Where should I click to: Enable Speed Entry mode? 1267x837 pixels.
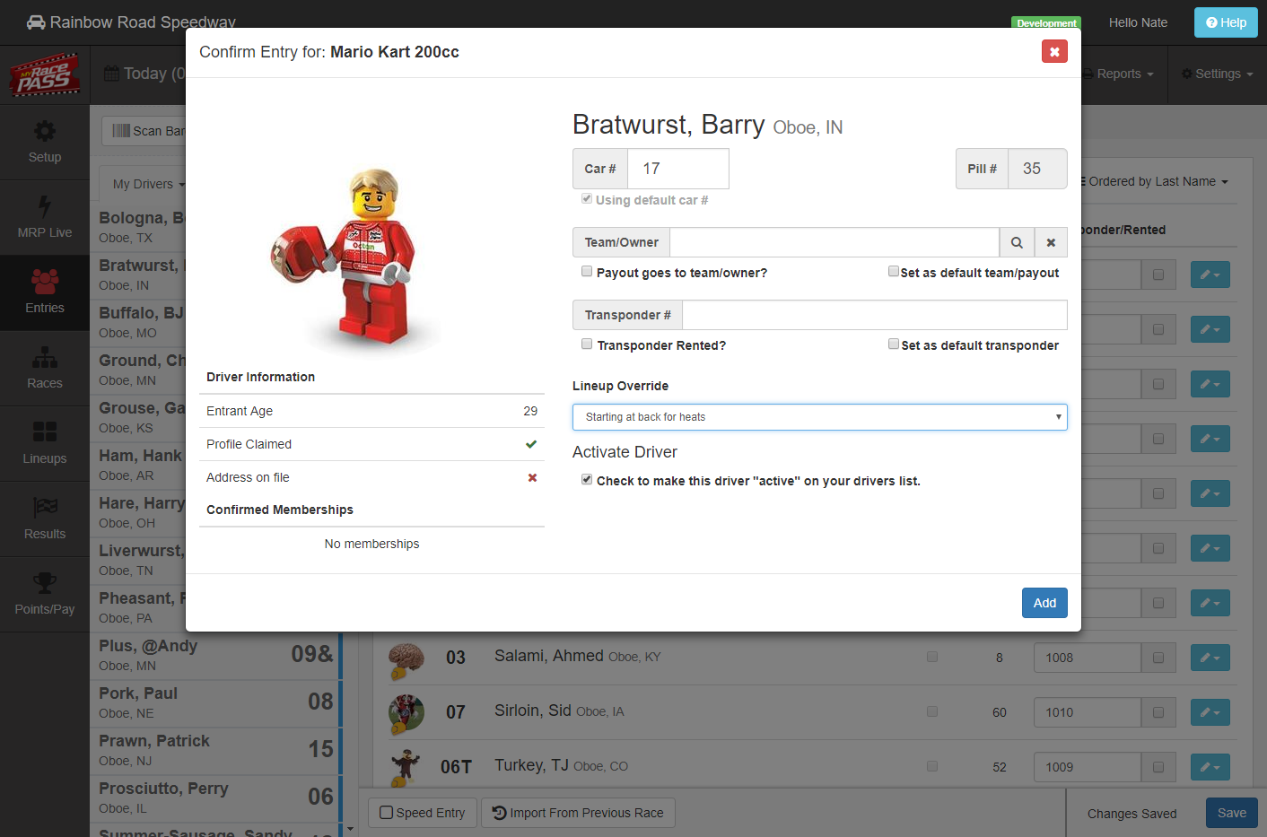(x=423, y=813)
